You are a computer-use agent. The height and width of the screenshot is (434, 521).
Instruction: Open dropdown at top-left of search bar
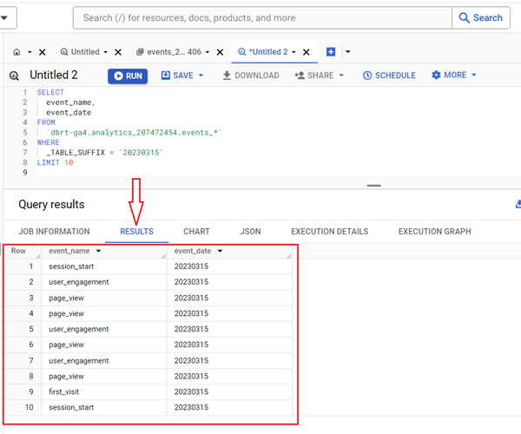(x=4, y=18)
